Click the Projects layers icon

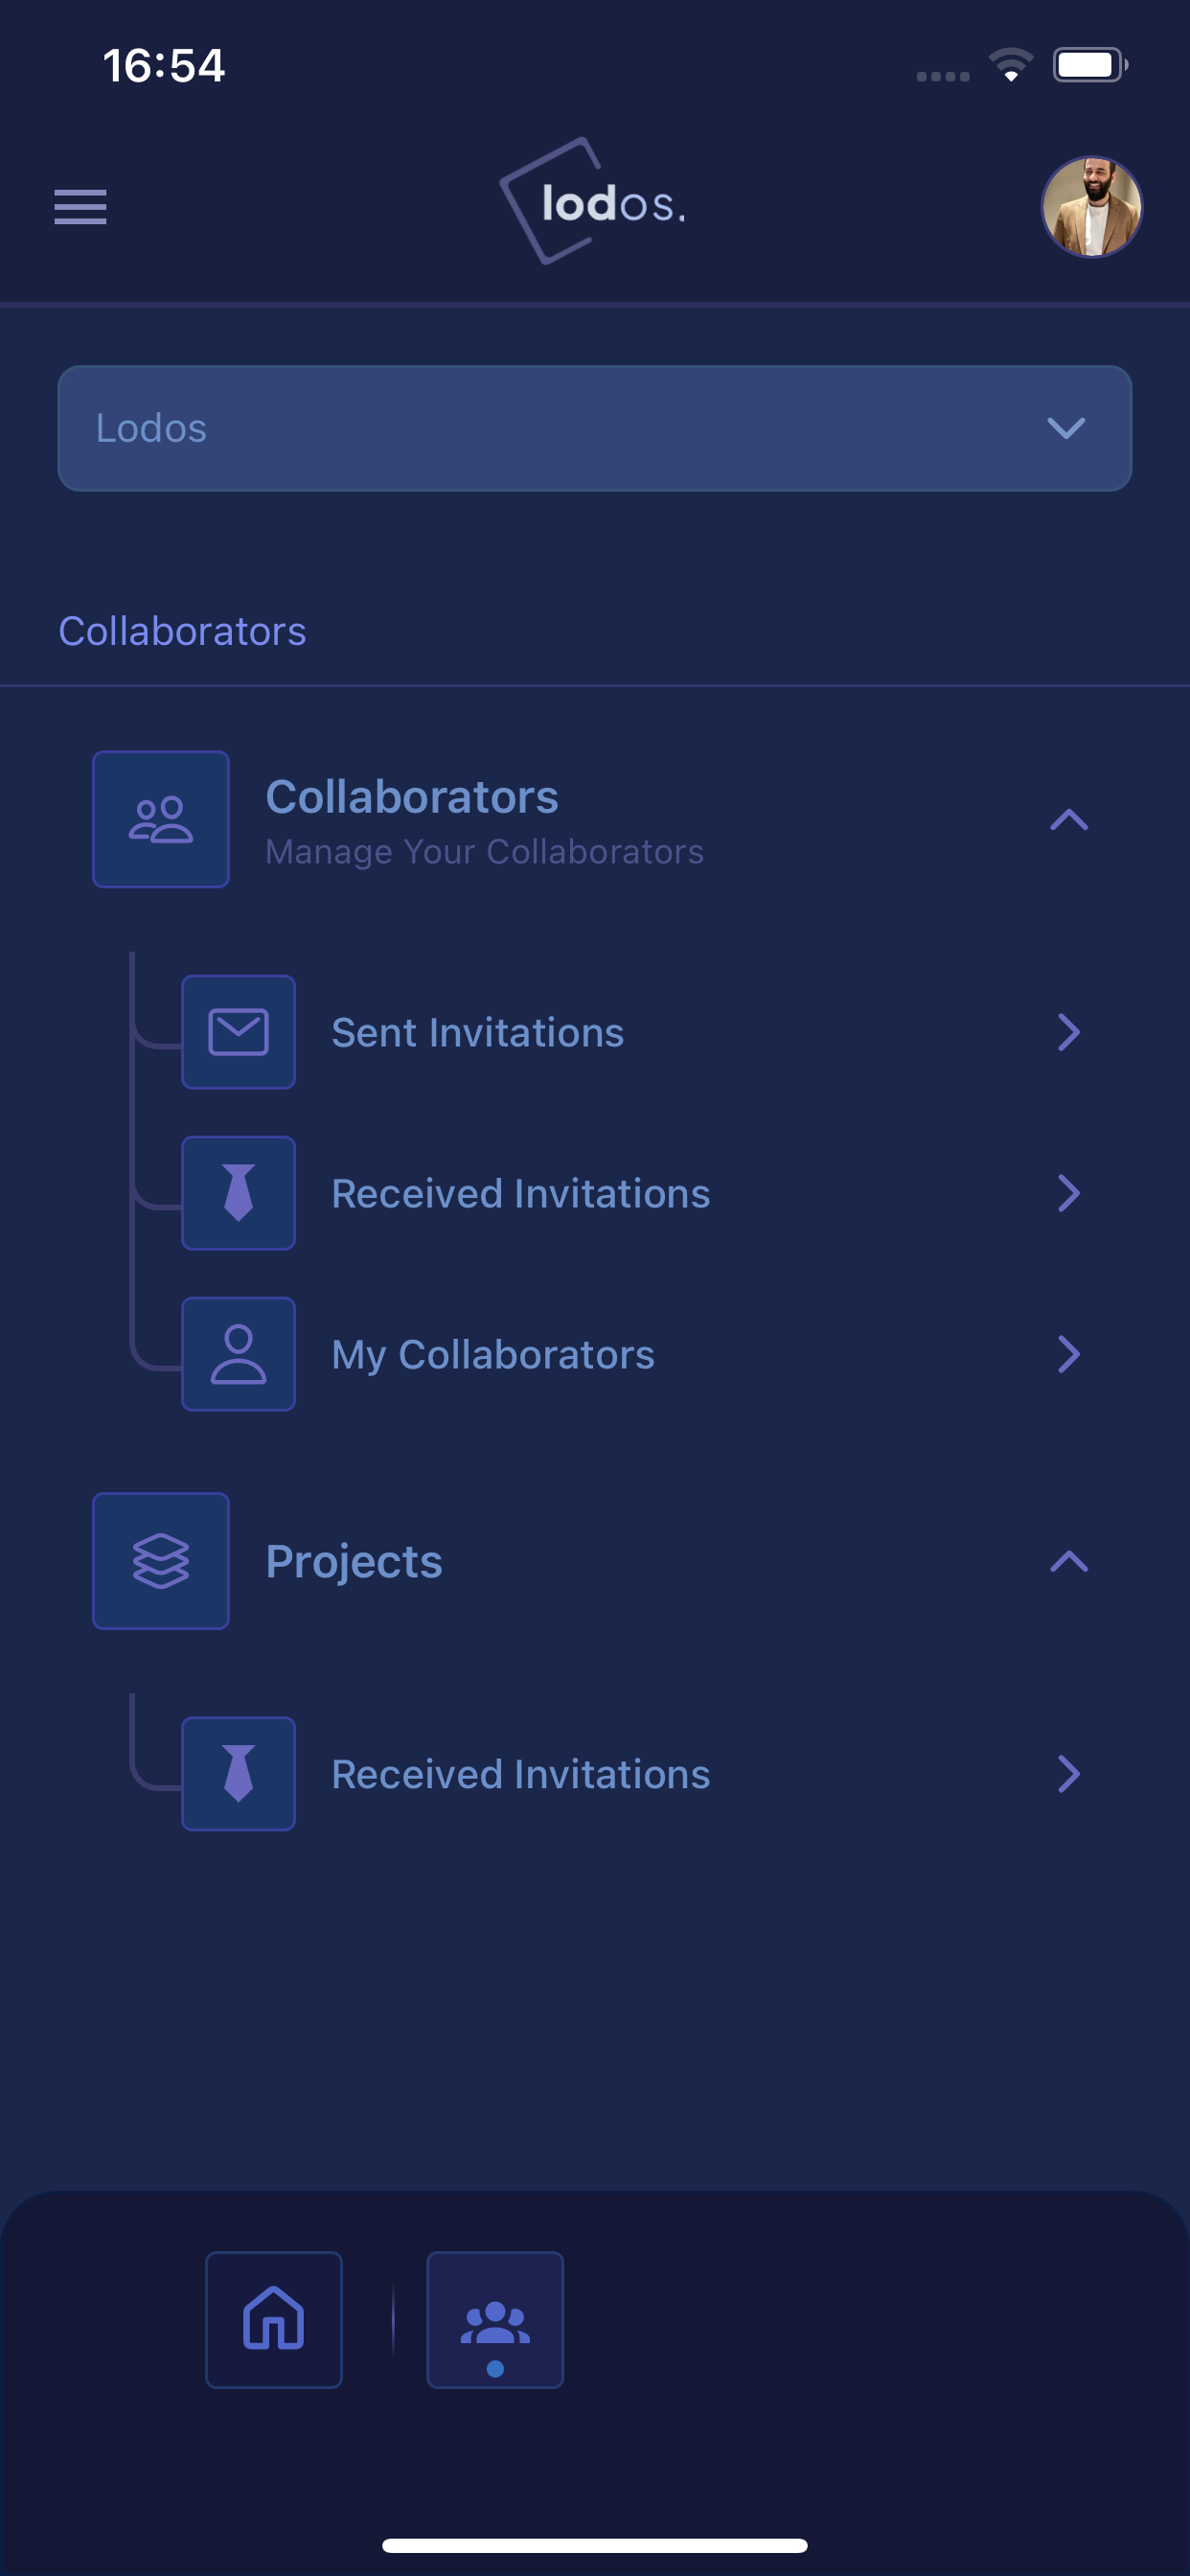pos(161,1561)
